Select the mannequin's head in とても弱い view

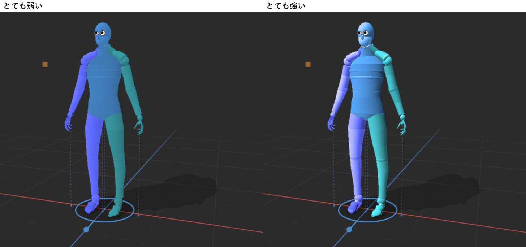103,34
